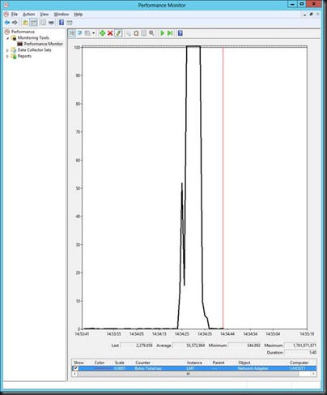Click the Export List toolbar icon
Screen dimensions: 327x395
point(51,23)
